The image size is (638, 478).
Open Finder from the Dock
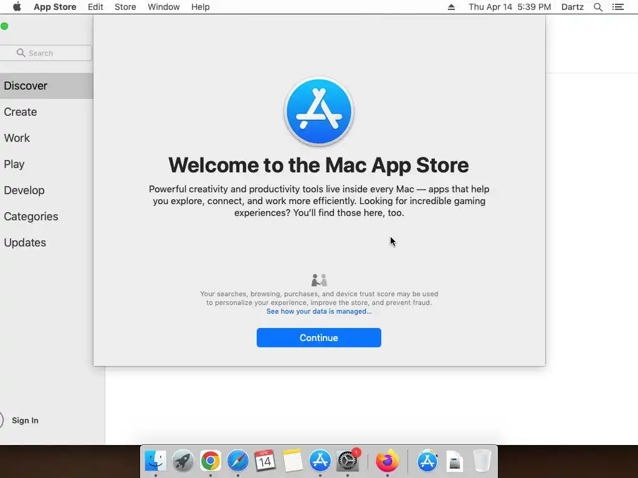155,461
